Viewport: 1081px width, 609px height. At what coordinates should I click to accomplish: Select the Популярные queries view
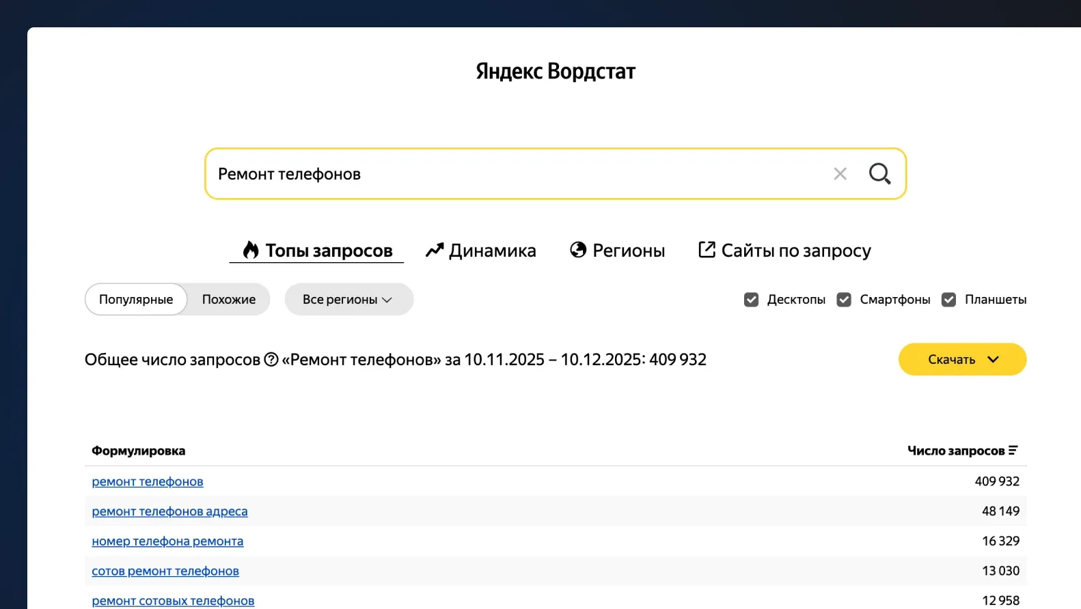point(136,300)
